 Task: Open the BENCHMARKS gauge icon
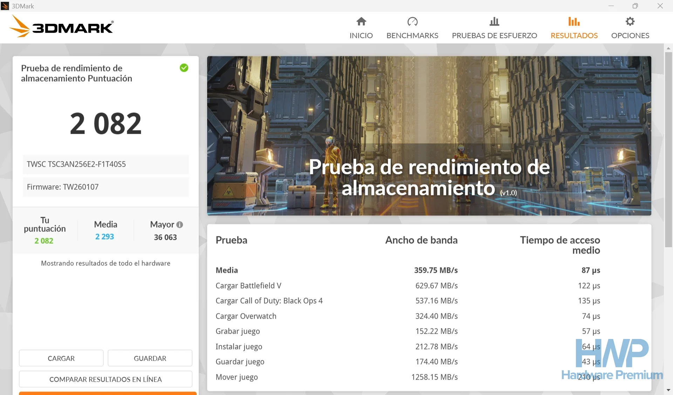412,22
